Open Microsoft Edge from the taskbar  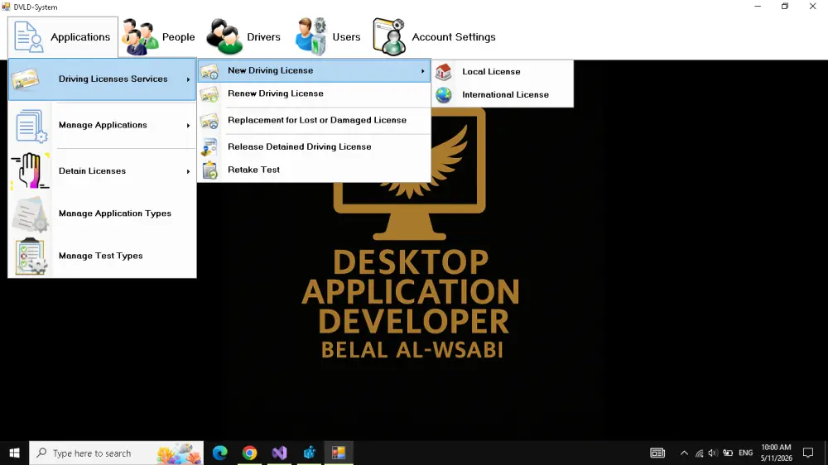(x=219, y=453)
